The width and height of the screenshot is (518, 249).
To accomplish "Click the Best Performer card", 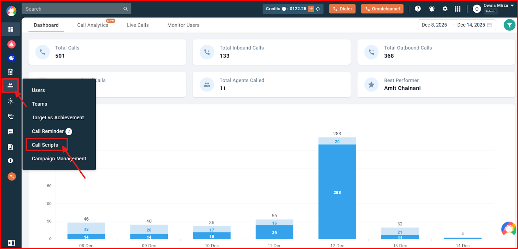I will pos(436,84).
